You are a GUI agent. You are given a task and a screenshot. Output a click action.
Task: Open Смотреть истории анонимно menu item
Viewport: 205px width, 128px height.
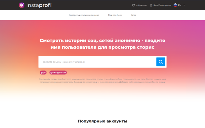click(84, 15)
